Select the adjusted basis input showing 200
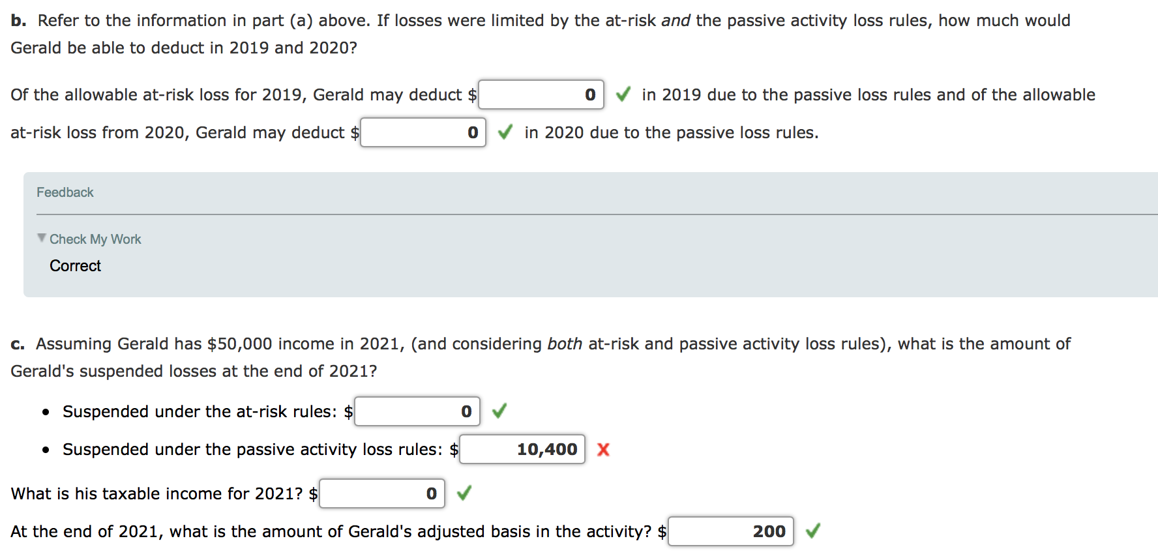The height and width of the screenshot is (558, 1158). tap(730, 531)
